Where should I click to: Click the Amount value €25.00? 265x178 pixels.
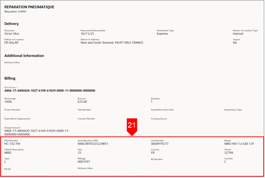(x=82, y=102)
